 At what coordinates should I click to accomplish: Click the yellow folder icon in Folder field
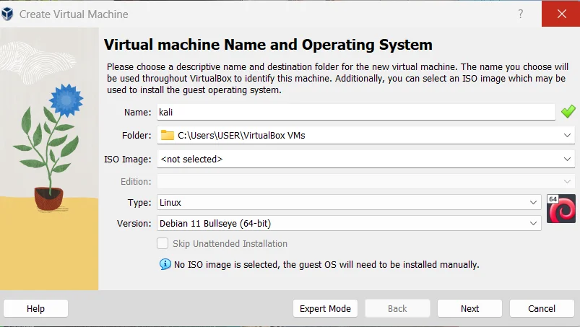tap(167, 135)
